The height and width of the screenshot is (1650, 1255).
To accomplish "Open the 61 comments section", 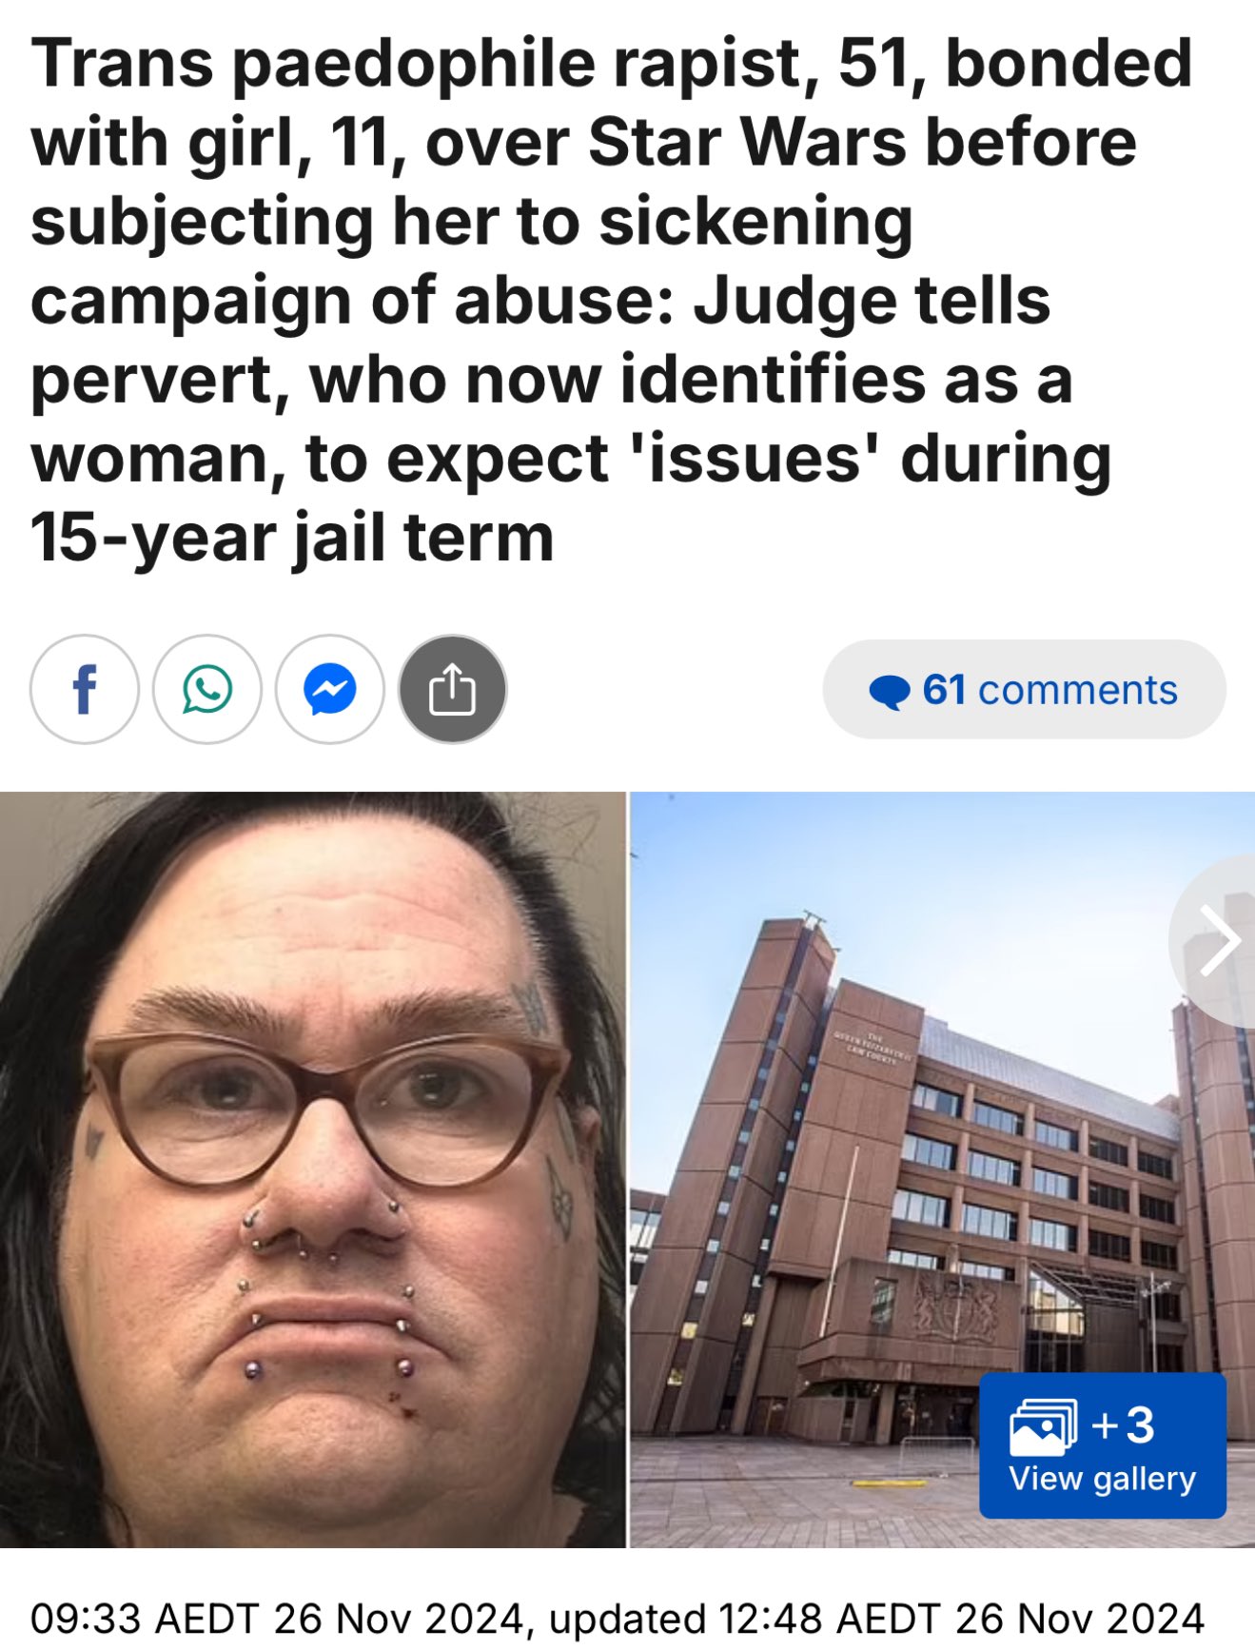I will (x=1024, y=689).
